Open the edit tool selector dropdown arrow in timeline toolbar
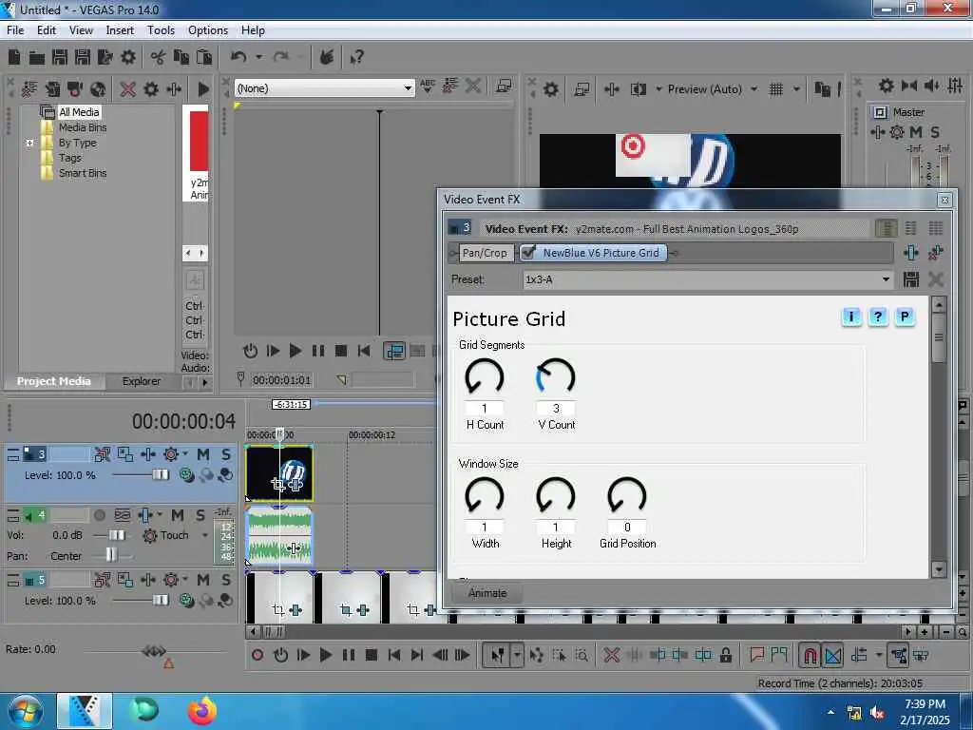The height and width of the screenshot is (730, 973). 516,655
